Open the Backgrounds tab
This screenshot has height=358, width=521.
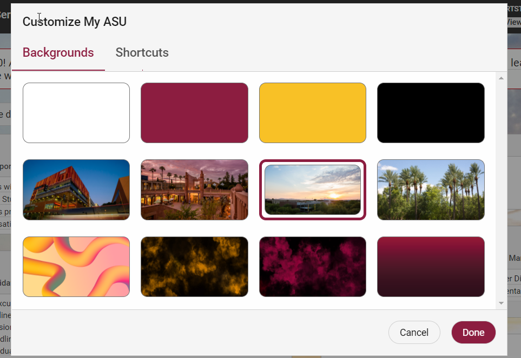pyautogui.click(x=58, y=53)
